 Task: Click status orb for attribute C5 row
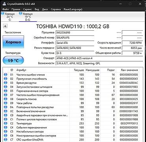pos(6,131)
